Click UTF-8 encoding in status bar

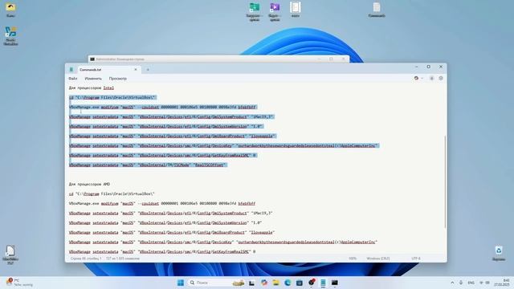click(x=416, y=258)
